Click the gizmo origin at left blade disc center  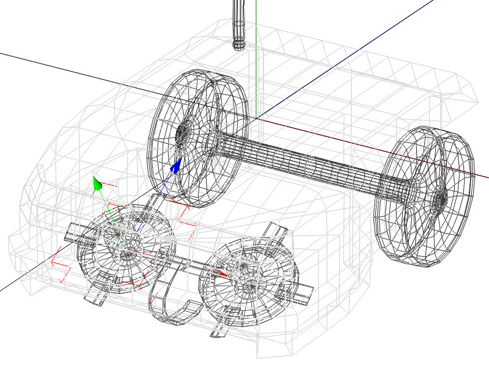click(x=127, y=250)
